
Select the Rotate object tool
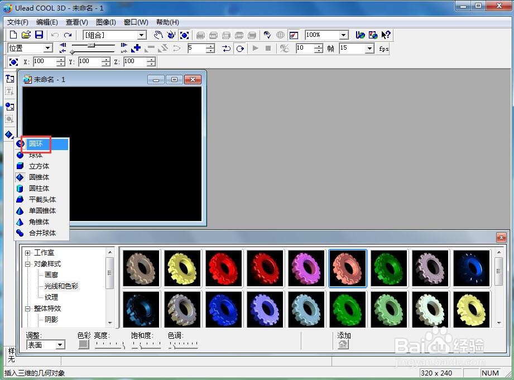click(171, 35)
